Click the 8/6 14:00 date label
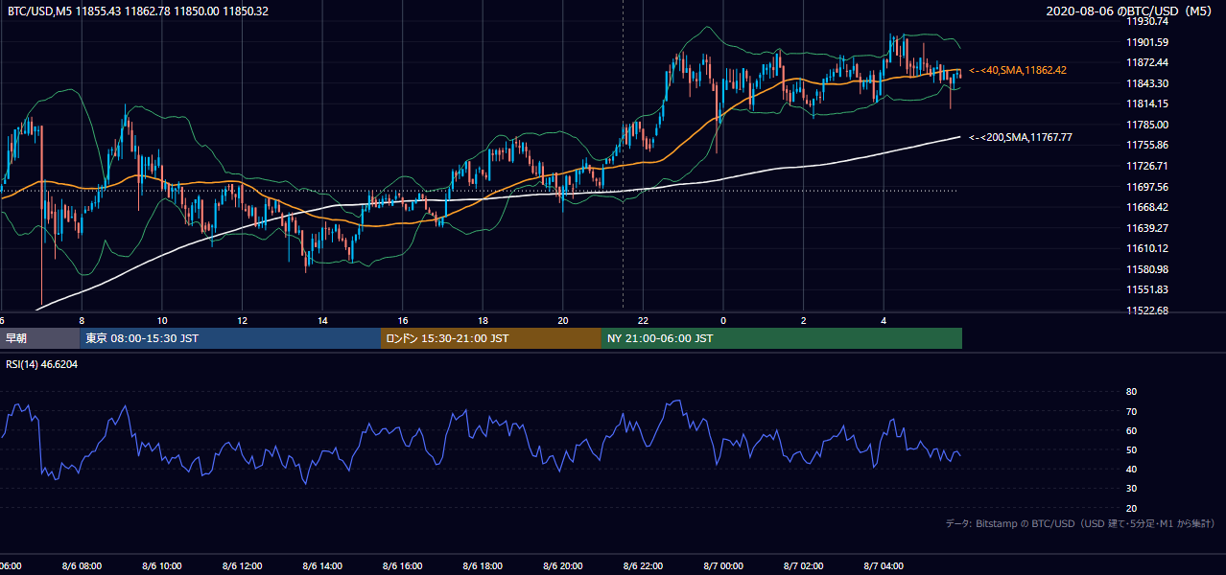This screenshot has height=575, width=1226. pyautogui.click(x=322, y=566)
